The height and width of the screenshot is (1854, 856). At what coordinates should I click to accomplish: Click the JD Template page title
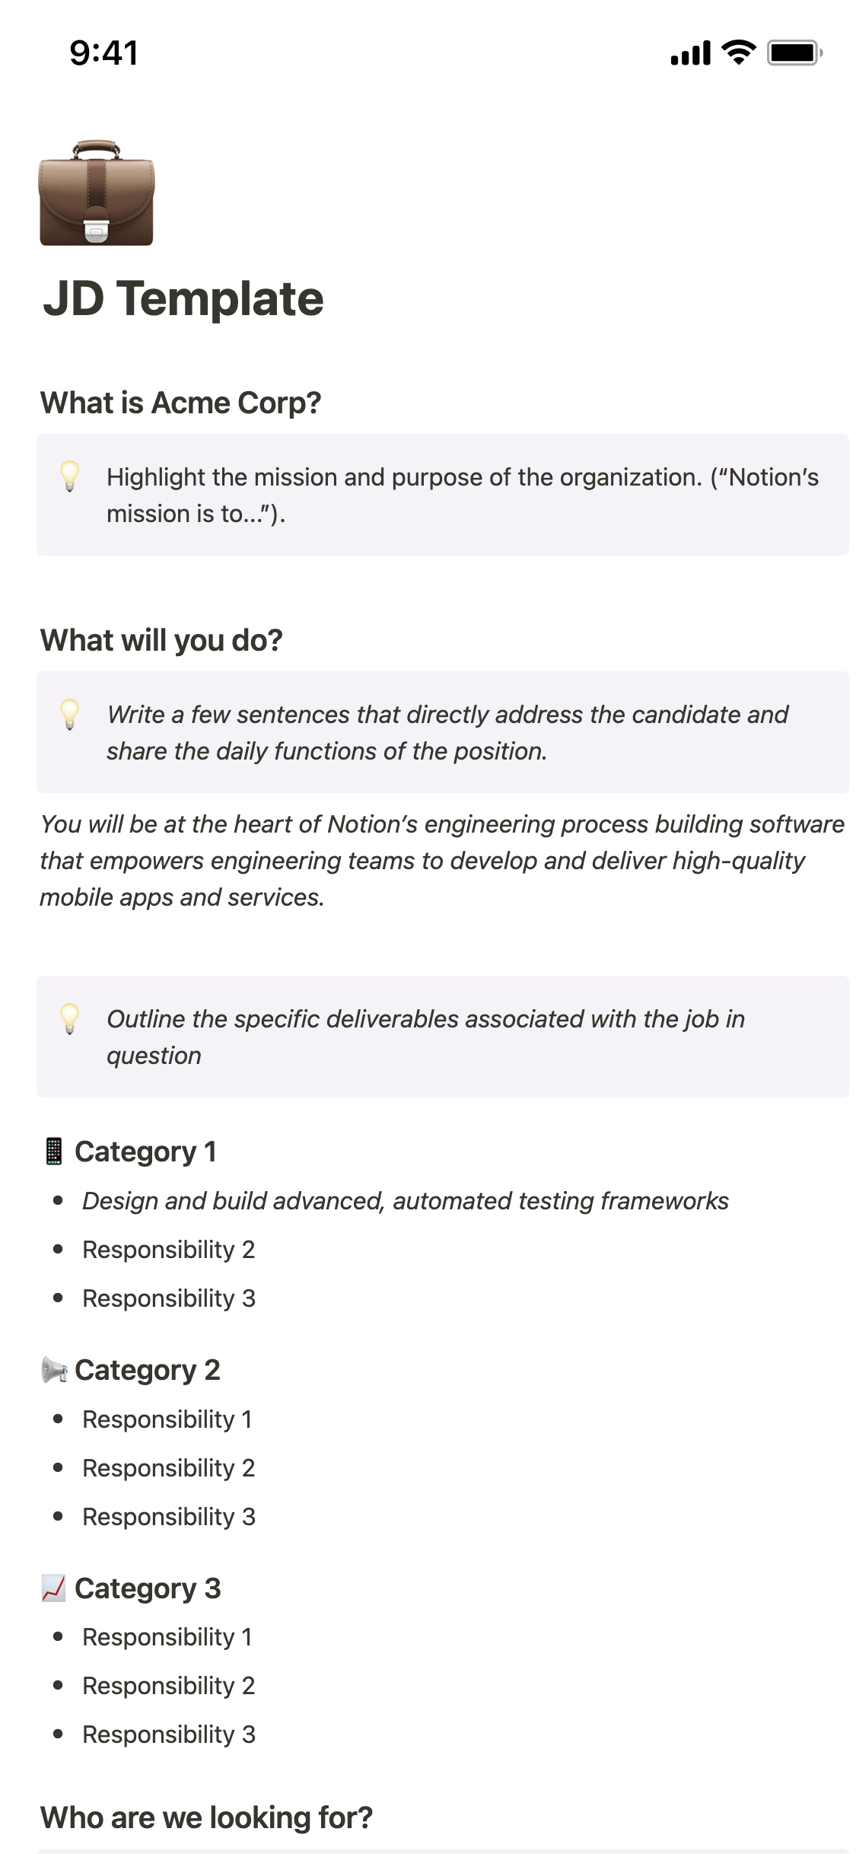pos(183,298)
